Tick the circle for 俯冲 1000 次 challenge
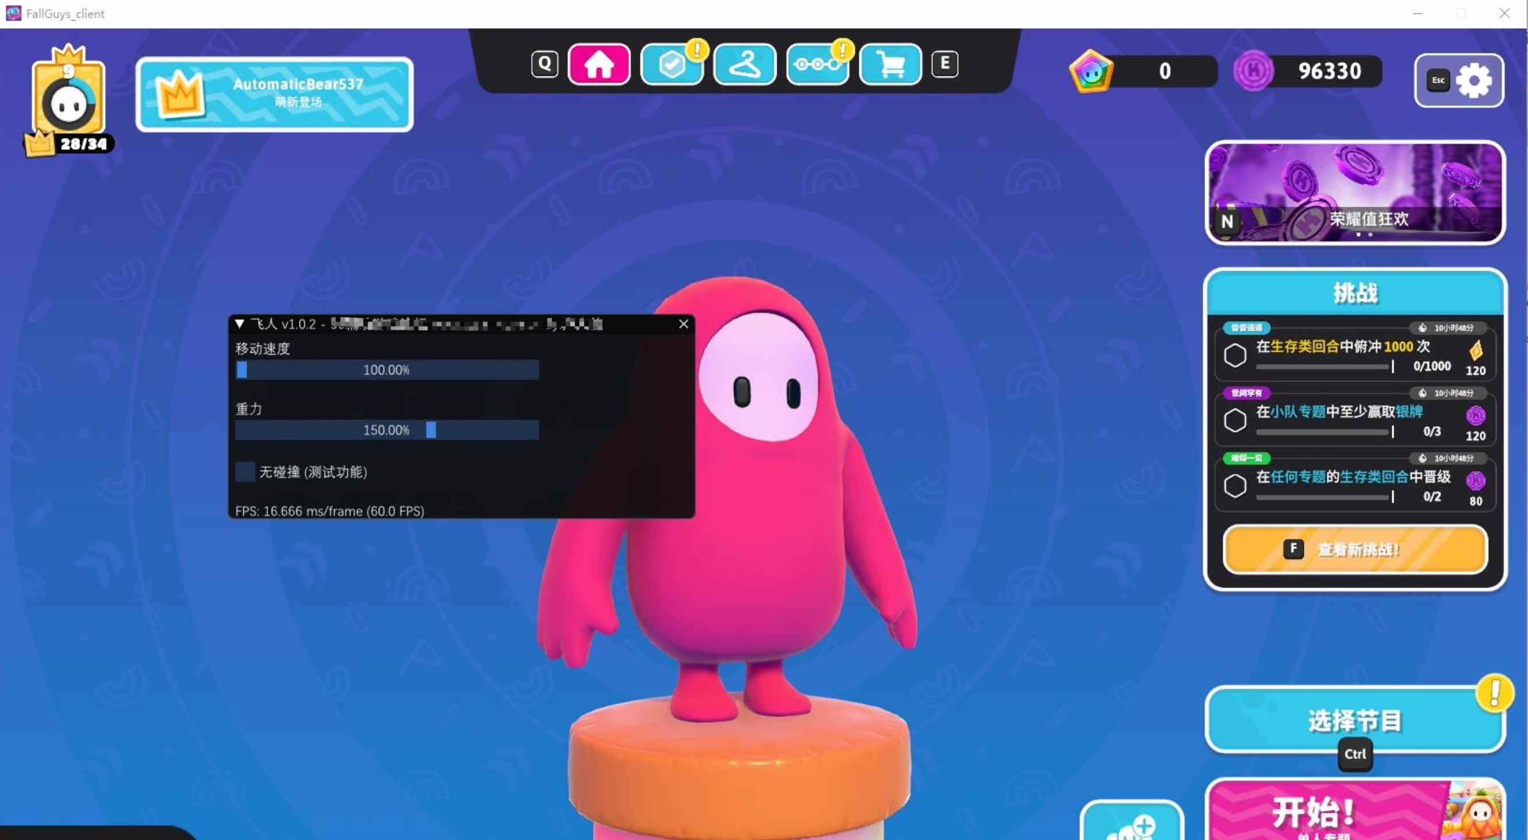 pyautogui.click(x=1235, y=356)
